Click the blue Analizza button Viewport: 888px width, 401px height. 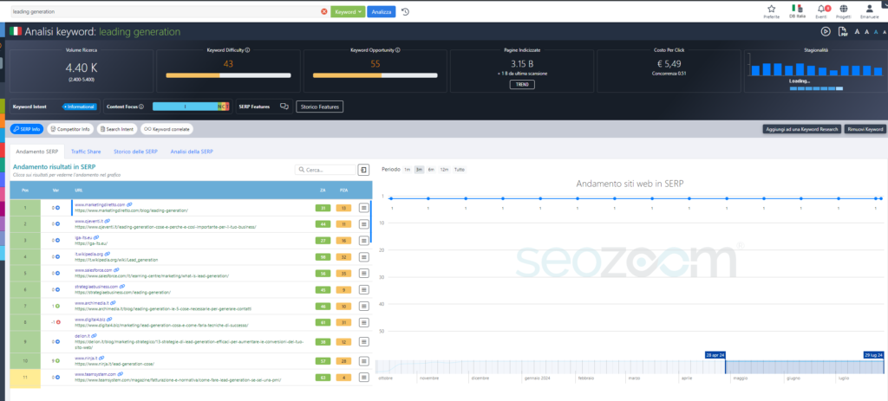pos(382,11)
